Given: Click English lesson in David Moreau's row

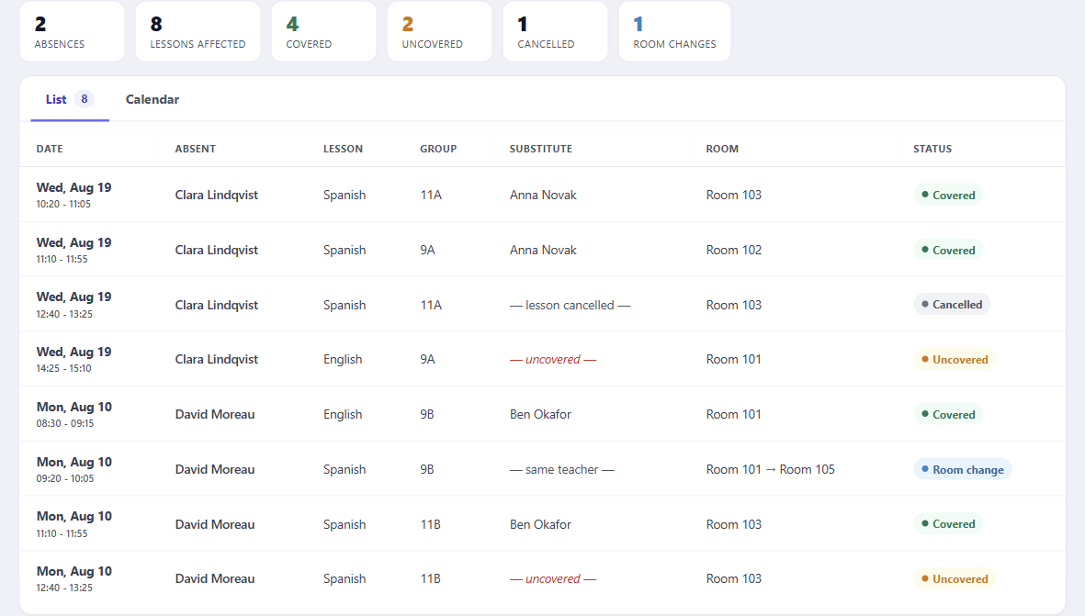Looking at the screenshot, I should [x=343, y=414].
